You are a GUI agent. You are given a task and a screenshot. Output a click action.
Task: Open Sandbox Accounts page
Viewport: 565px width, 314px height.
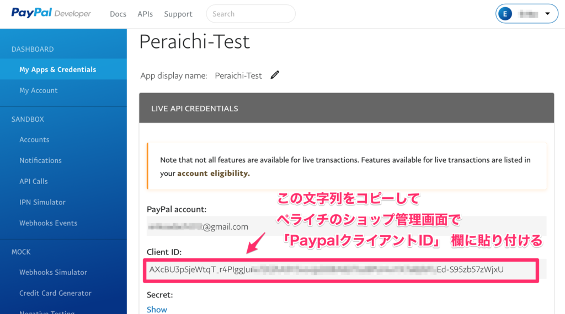click(x=34, y=140)
